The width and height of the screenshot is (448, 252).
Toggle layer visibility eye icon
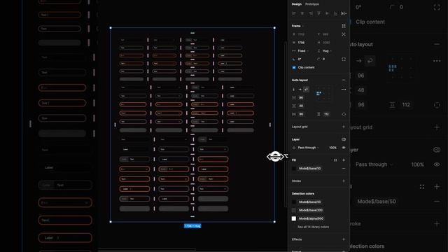click(344, 148)
